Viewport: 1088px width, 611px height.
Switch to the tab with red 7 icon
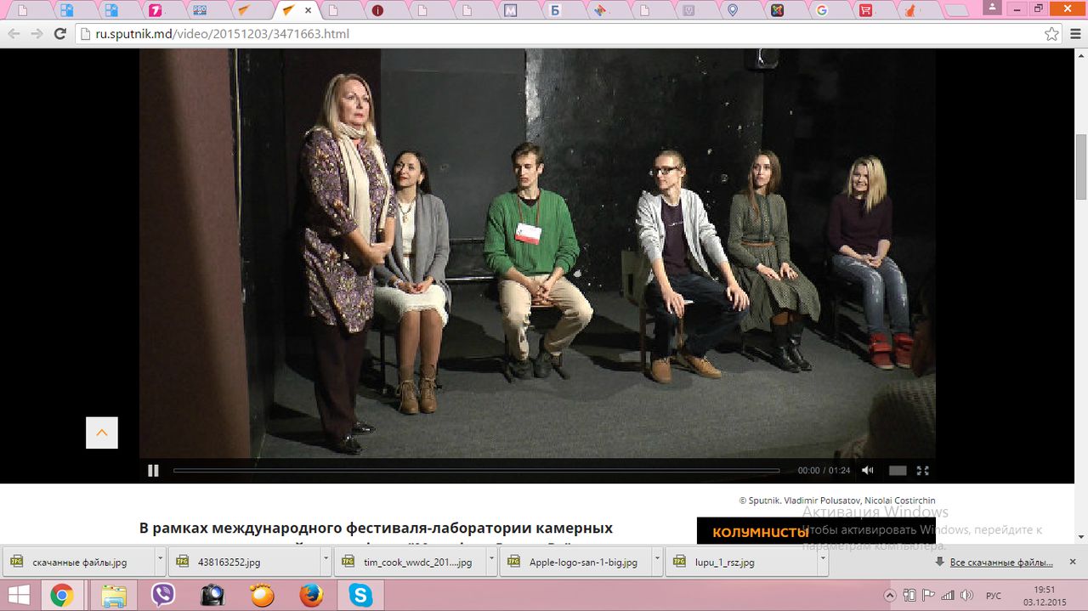pos(156,10)
